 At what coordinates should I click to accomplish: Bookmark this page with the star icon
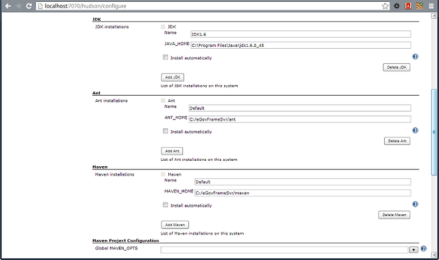coord(385,6)
